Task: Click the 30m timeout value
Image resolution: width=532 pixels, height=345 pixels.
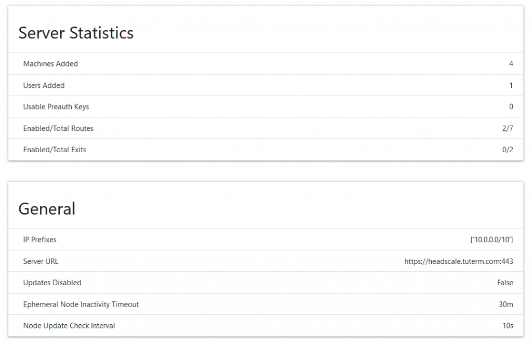Action: click(506, 304)
